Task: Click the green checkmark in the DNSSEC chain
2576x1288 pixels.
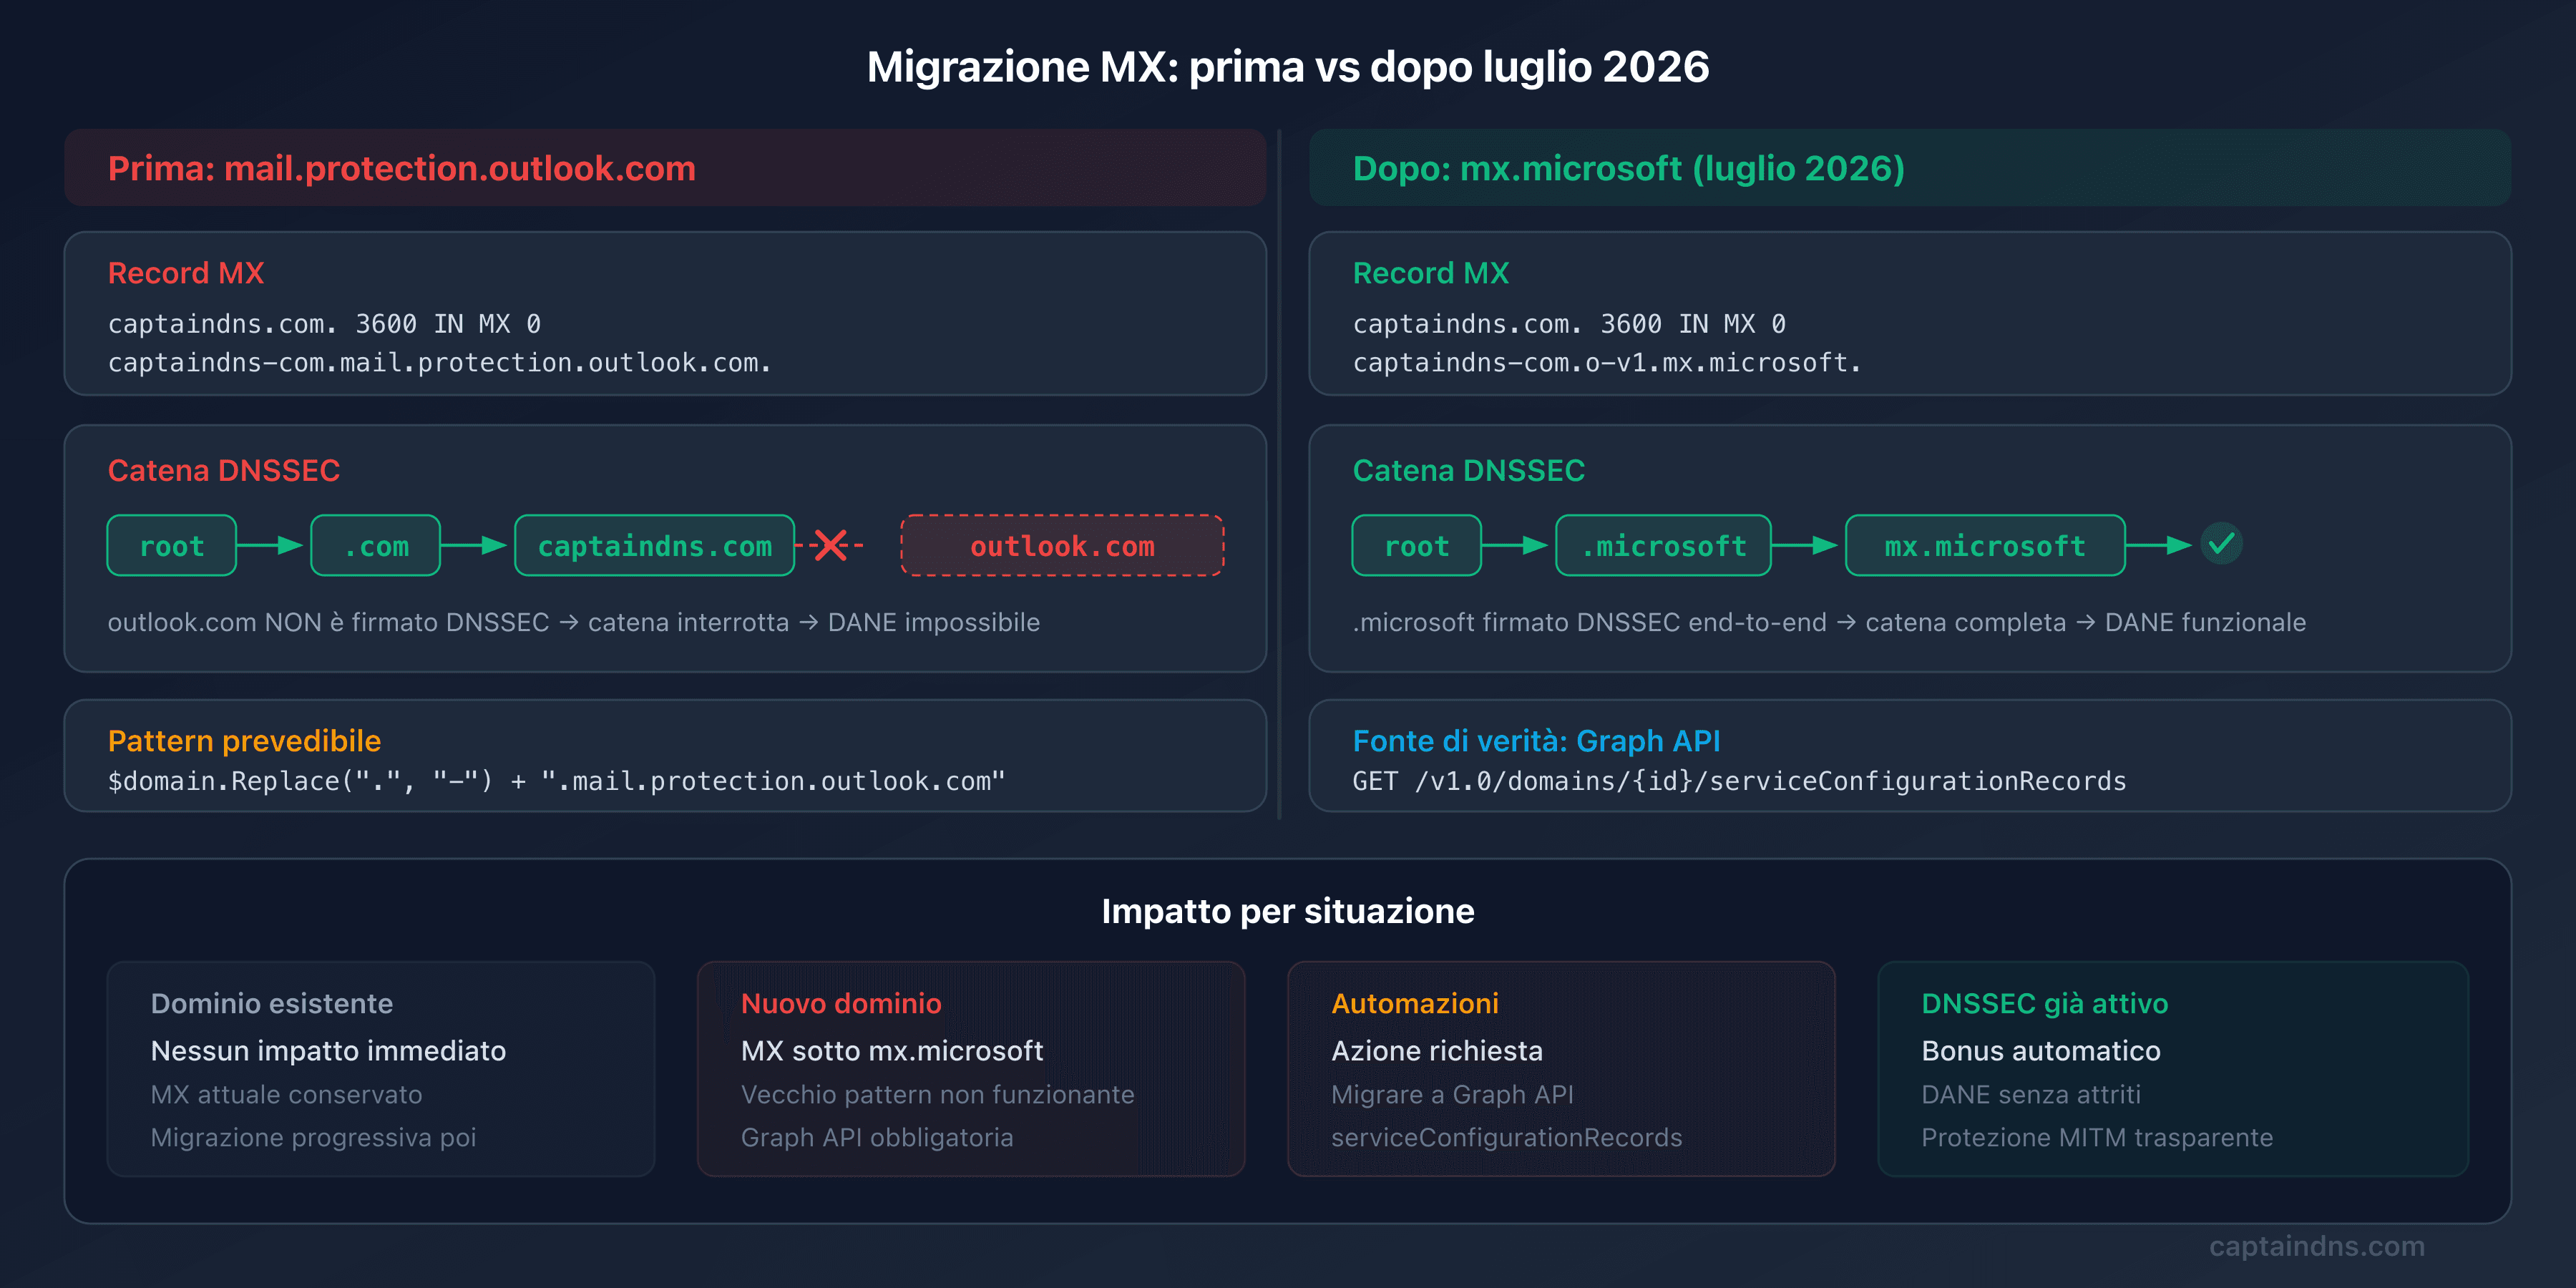Action: (2222, 545)
